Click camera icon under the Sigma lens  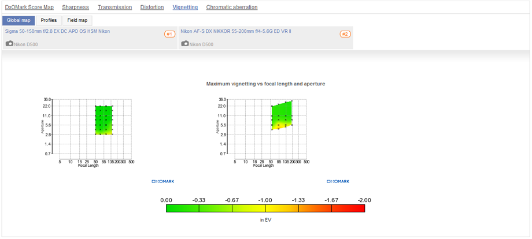point(9,44)
